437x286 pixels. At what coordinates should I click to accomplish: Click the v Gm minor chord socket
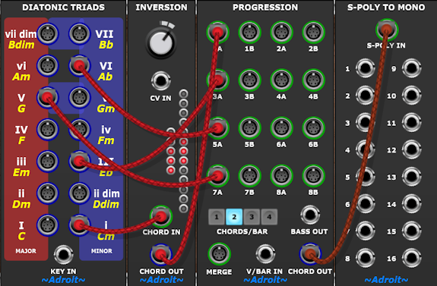coord(80,97)
